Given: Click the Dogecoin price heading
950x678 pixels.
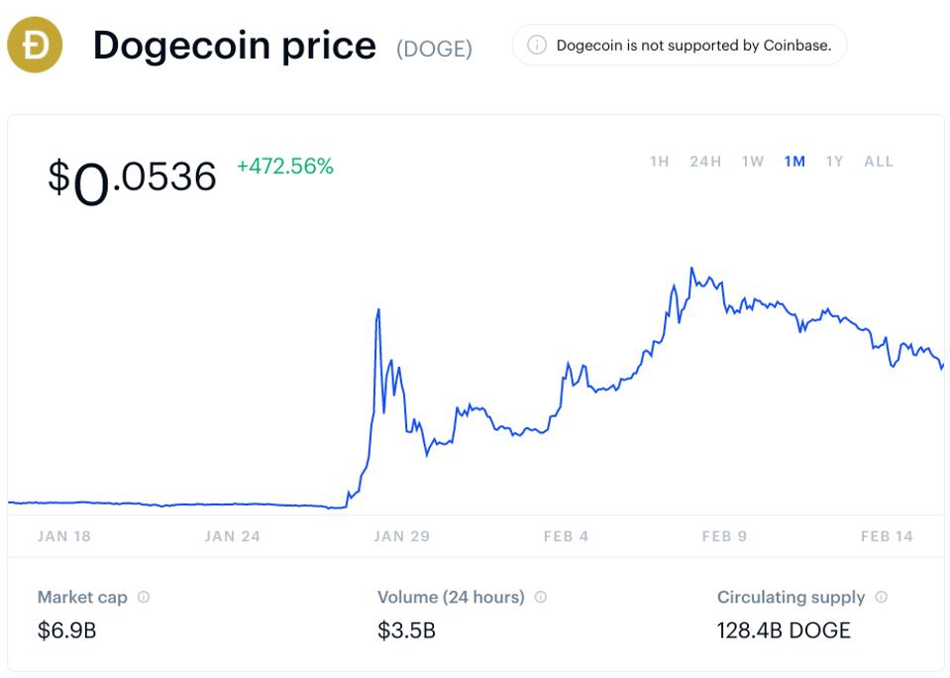Looking at the screenshot, I should (x=233, y=45).
